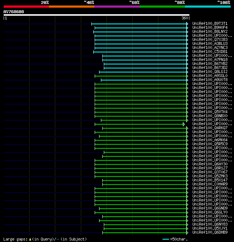The image size is (234, 242).
Task: Click the cyan ~100% identity legend segment
Action: tap(208, 7)
